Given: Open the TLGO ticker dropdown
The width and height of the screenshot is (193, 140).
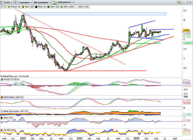Looking at the screenshot, I should tap(7, 2).
